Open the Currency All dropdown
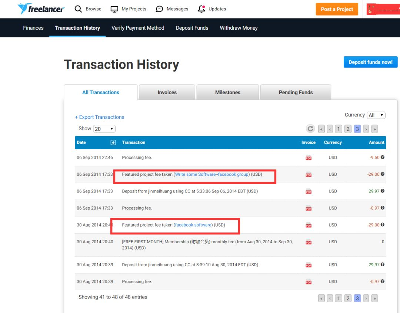This screenshot has height=313, width=400. tap(376, 115)
